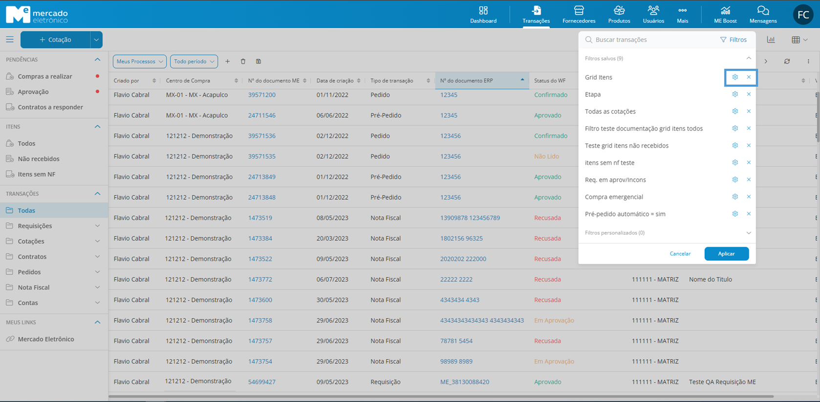Open the Produtos section
The height and width of the screenshot is (402, 820).
coord(619,15)
